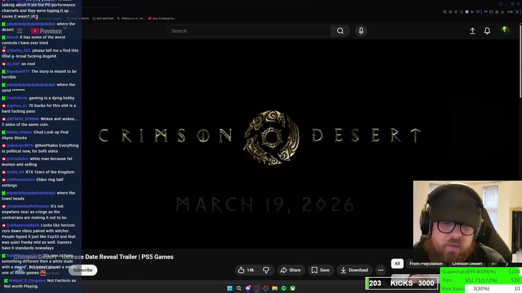522x293 pixels.
Task: Click chat username @RYMAX_RYMAN
Action: click(23, 119)
